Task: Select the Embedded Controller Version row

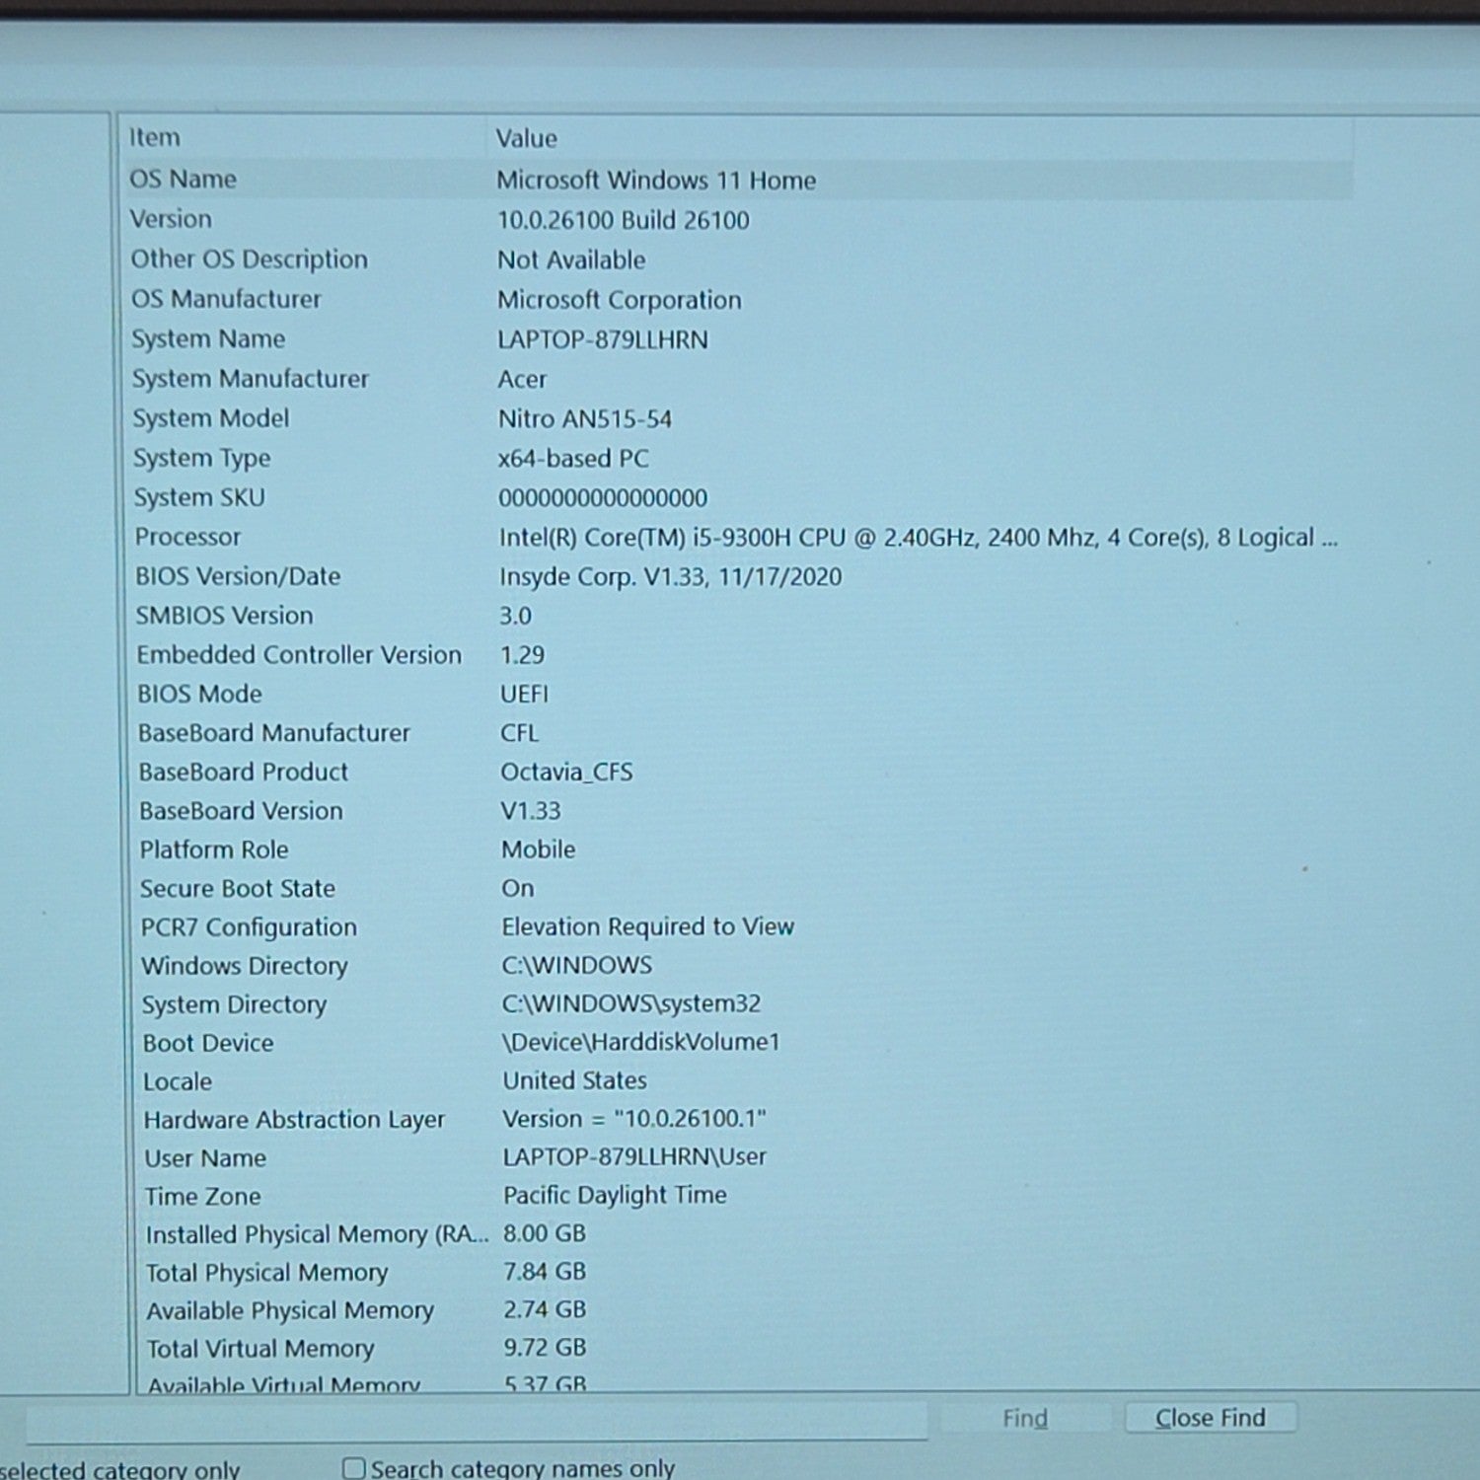Action: (x=740, y=655)
